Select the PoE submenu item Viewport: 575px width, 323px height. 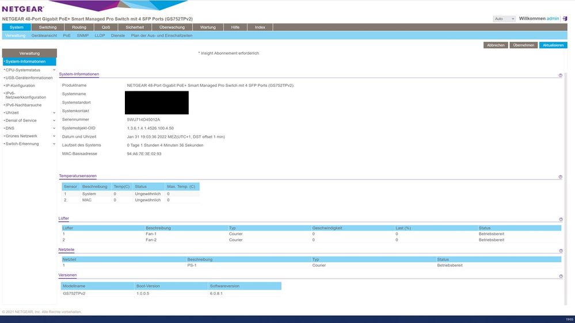point(67,36)
